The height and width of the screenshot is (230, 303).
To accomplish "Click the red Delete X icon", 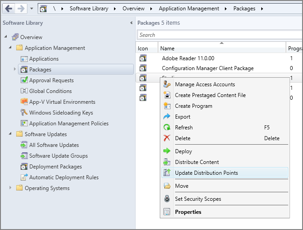I will click(x=167, y=138).
